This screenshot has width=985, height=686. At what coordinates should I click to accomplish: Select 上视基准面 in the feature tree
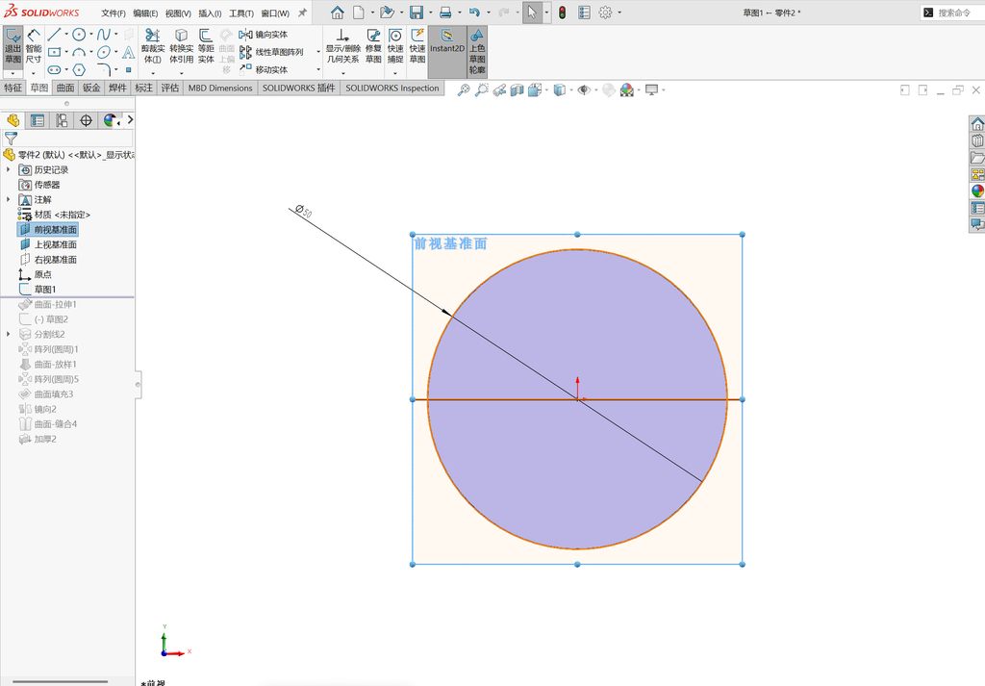[x=48, y=244]
